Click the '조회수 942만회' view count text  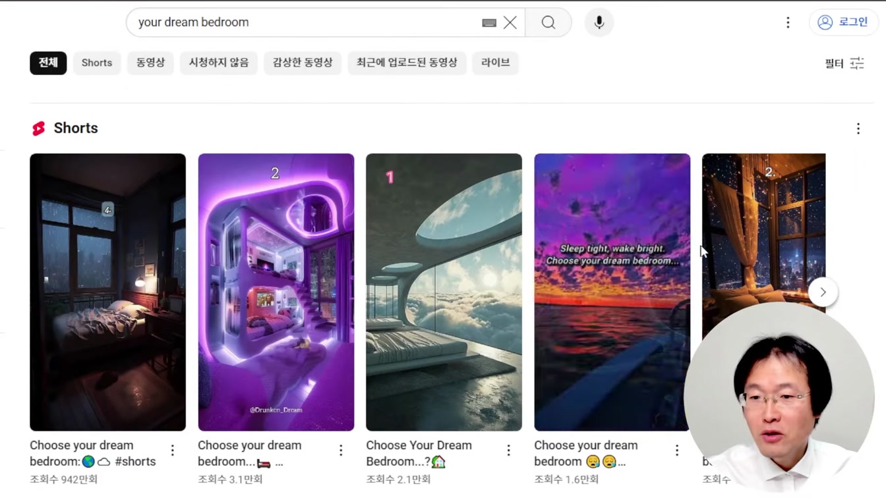63,480
